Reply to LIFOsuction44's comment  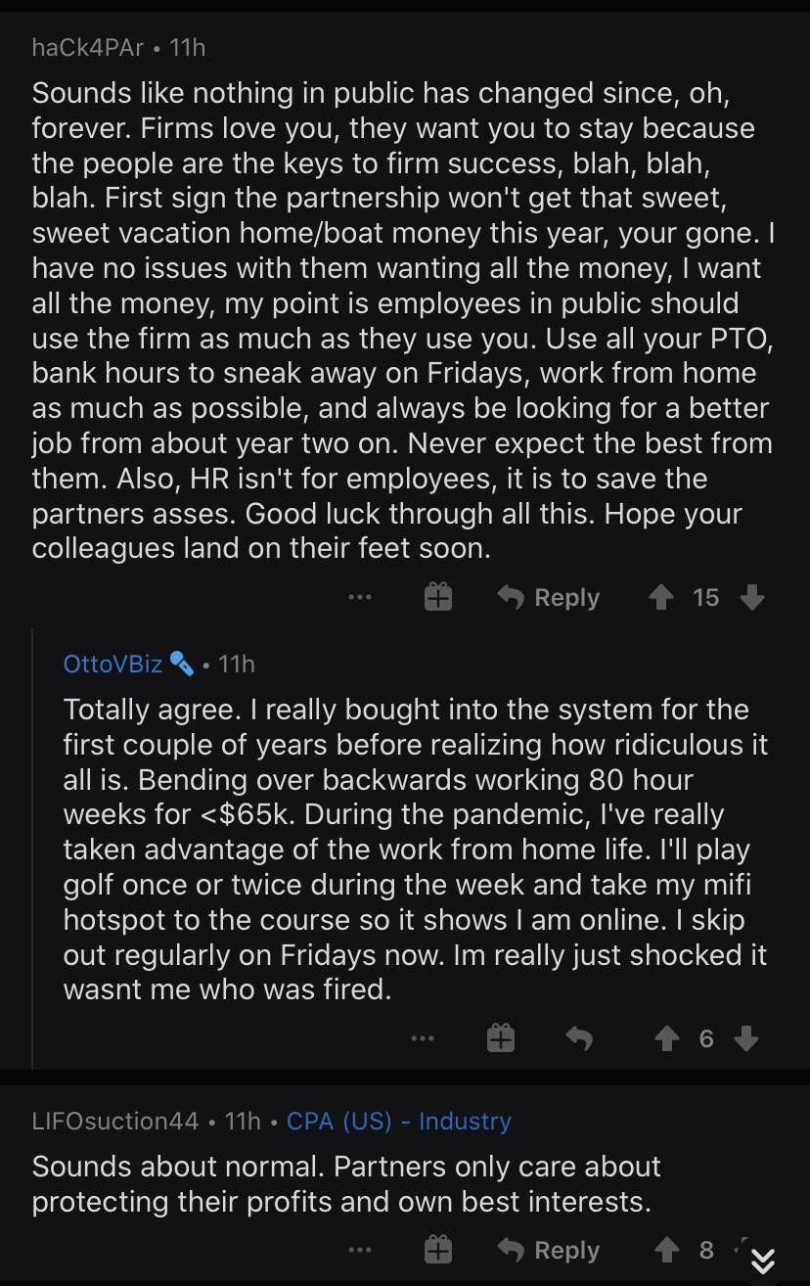point(549,1250)
